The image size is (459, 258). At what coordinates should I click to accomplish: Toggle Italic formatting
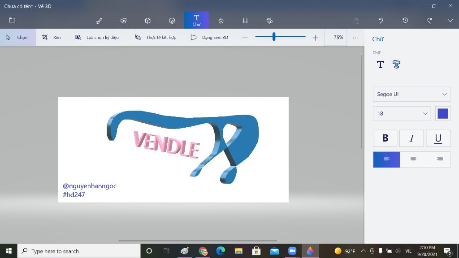[411, 138]
